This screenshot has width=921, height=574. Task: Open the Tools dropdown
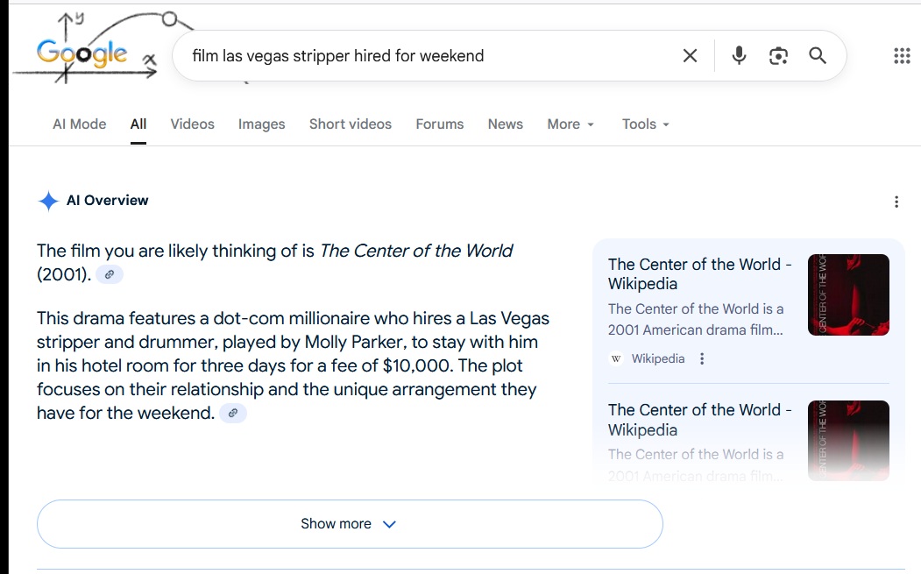[646, 124]
